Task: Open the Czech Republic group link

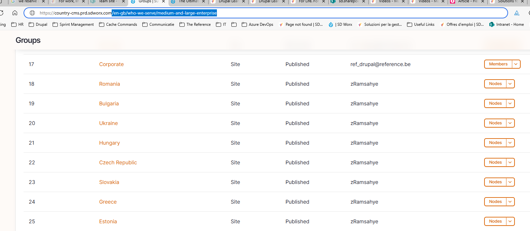Action: (x=118, y=162)
